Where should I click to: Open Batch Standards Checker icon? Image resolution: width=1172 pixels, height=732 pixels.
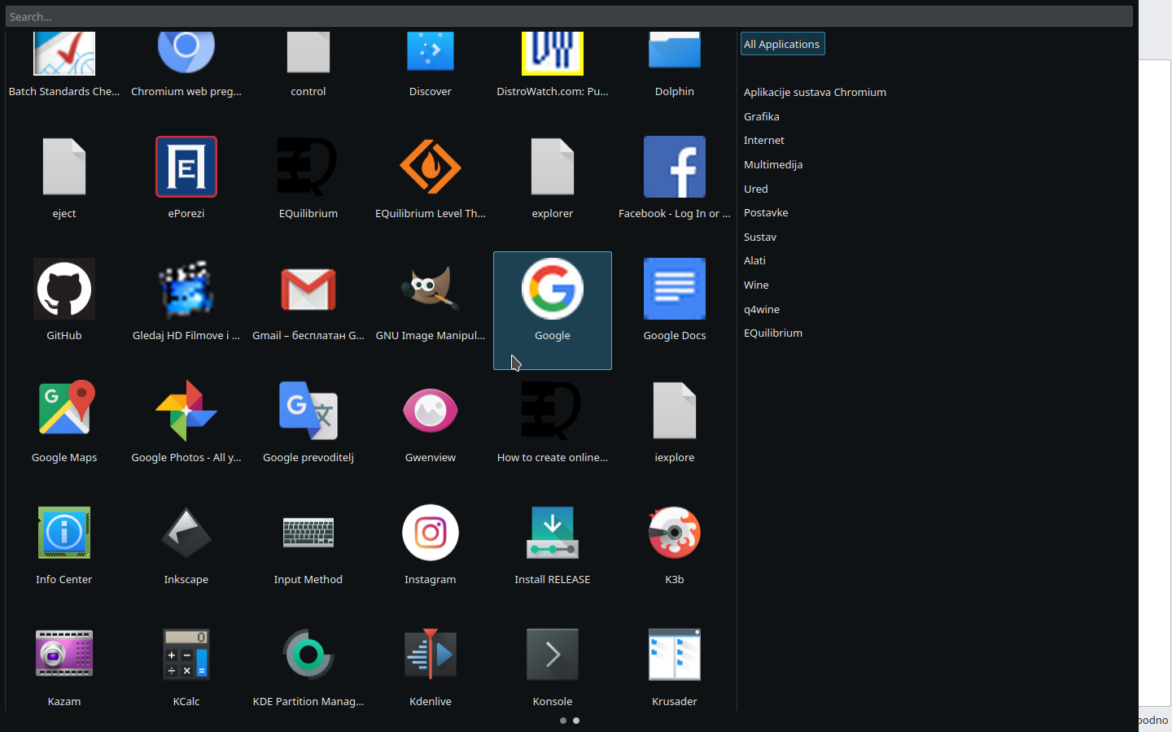[64, 54]
